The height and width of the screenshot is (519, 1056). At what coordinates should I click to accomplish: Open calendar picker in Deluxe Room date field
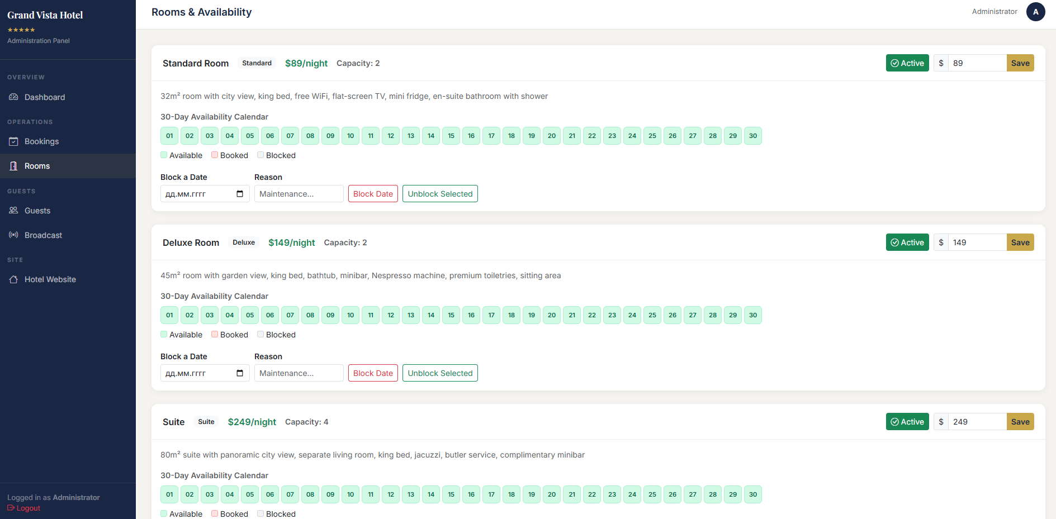coord(240,373)
